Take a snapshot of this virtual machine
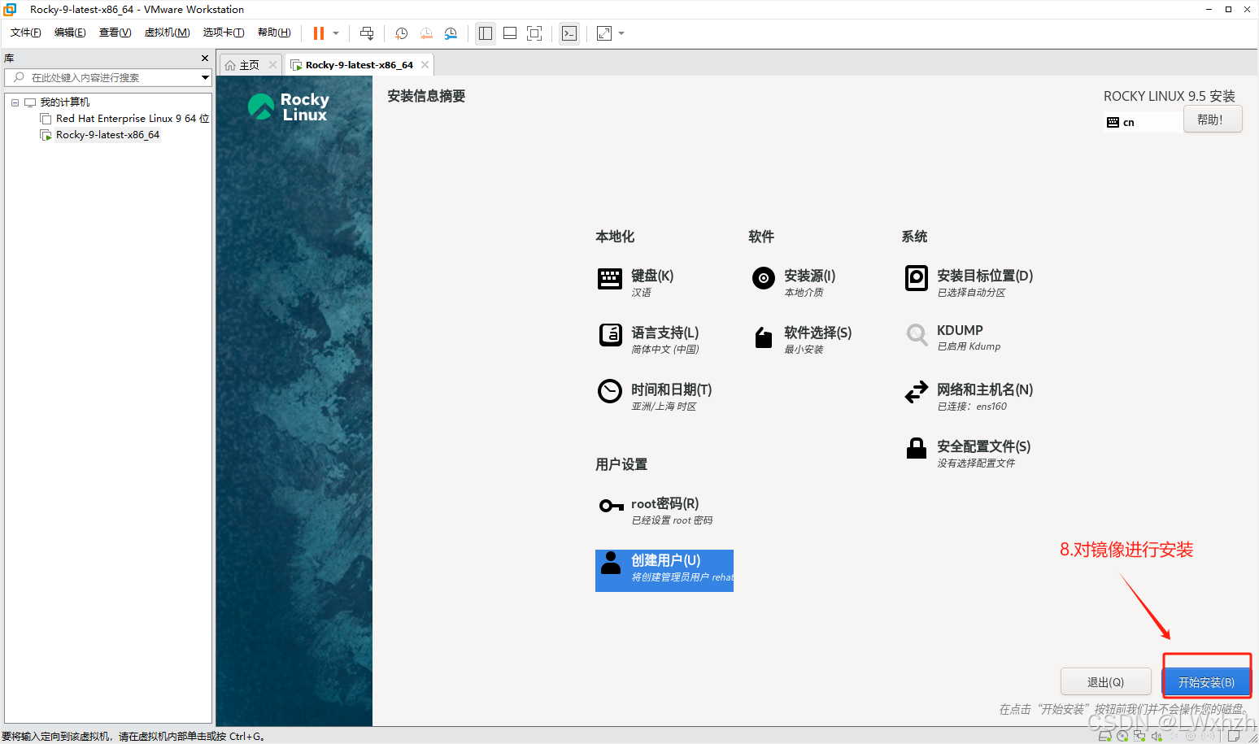This screenshot has width=1259, height=744. coord(402,33)
